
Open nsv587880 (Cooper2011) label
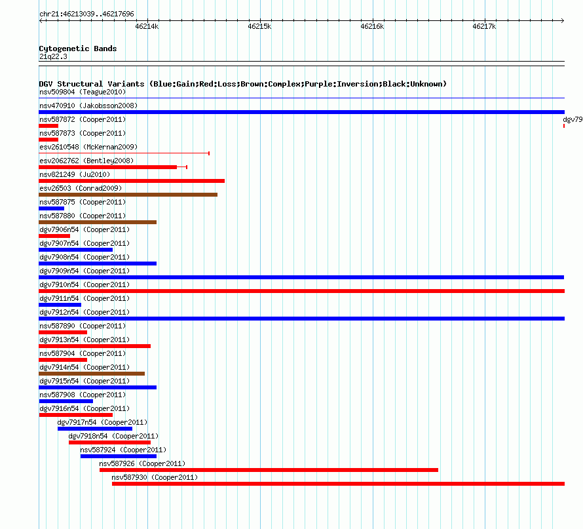tap(83, 216)
